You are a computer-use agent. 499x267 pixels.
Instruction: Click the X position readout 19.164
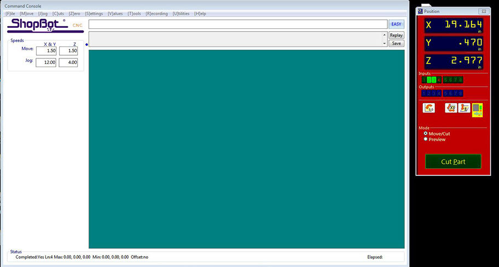(454, 26)
